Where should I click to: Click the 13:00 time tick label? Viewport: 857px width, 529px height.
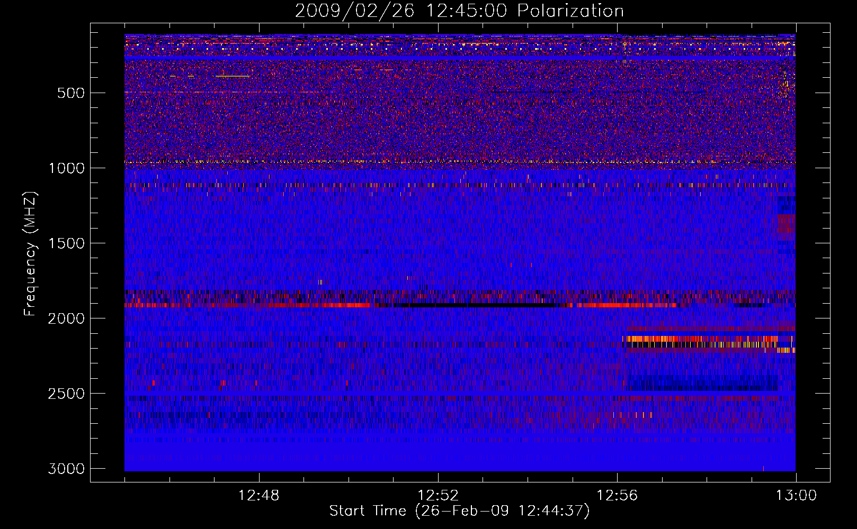pos(796,496)
